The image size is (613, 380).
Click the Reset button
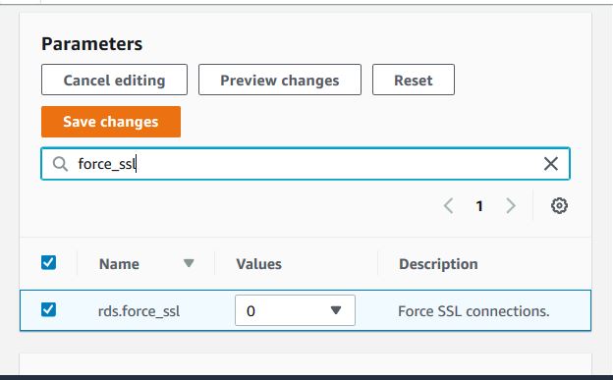pyautogui.click(x=414, y=80)
